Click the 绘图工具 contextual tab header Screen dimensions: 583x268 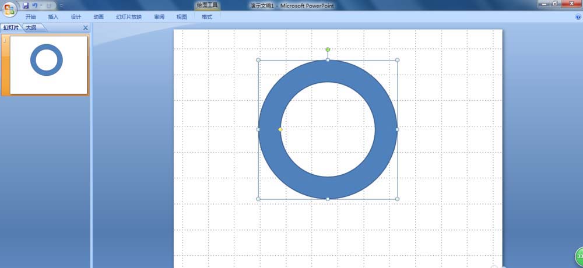click(x=208, y=5)
